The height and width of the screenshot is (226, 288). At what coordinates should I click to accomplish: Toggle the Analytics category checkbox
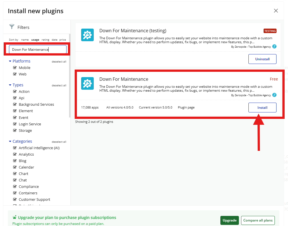coord(15,154)
